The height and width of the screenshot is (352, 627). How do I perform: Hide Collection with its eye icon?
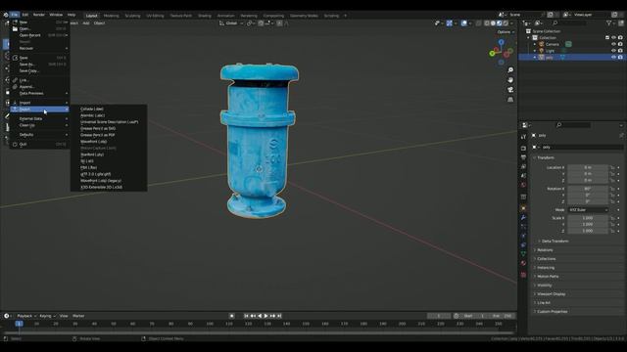coord(613,37)
